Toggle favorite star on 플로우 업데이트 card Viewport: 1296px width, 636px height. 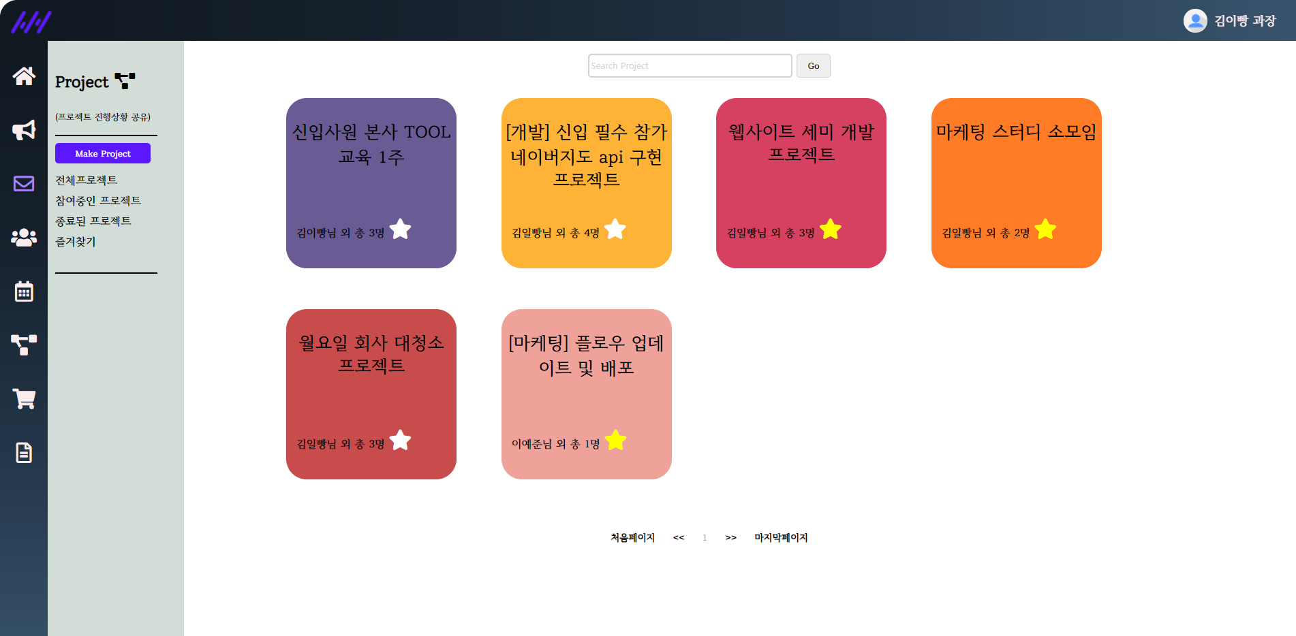coord(615,441)
